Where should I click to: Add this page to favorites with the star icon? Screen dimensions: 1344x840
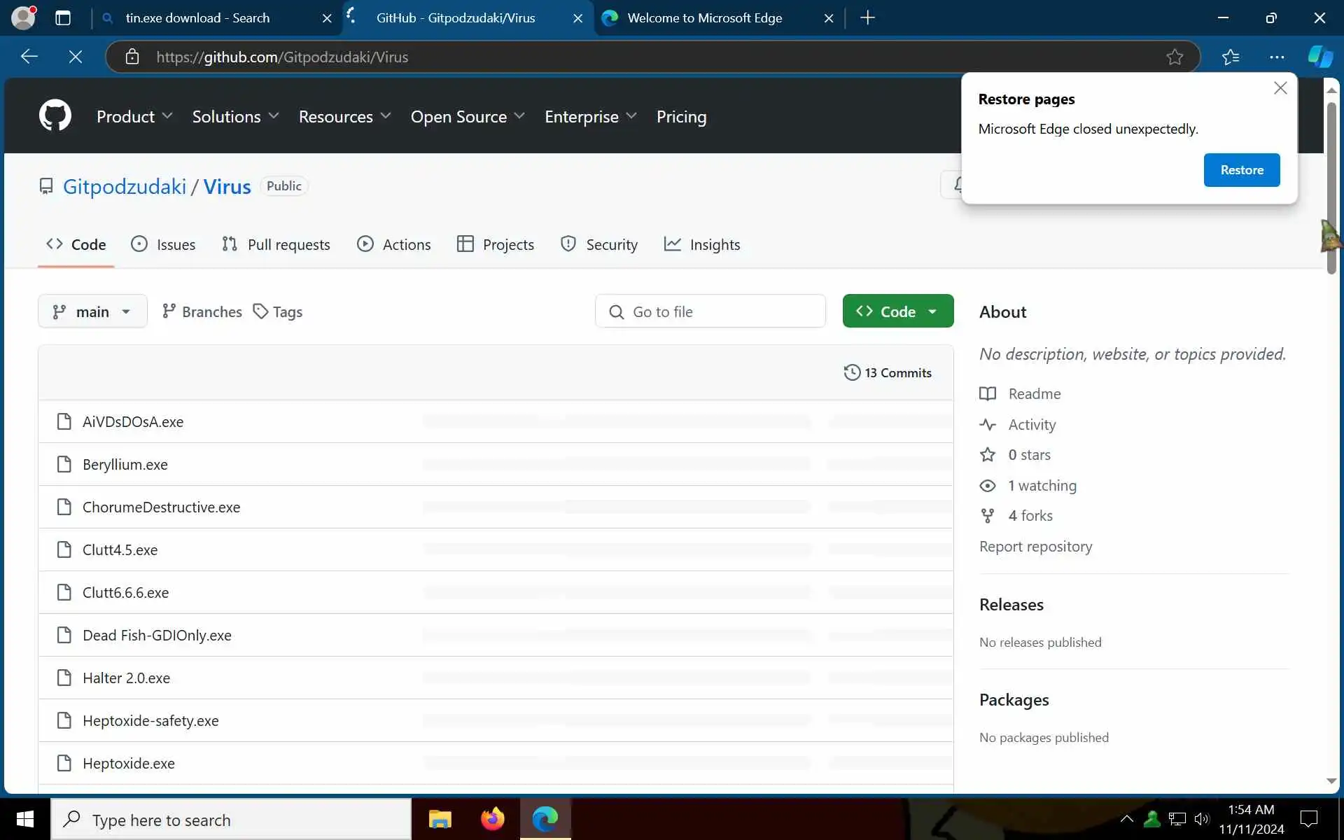coord(1175,57)
